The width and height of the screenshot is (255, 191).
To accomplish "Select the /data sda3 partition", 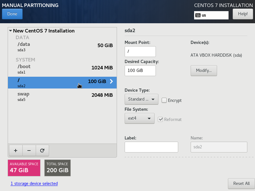I will point(62,46).
